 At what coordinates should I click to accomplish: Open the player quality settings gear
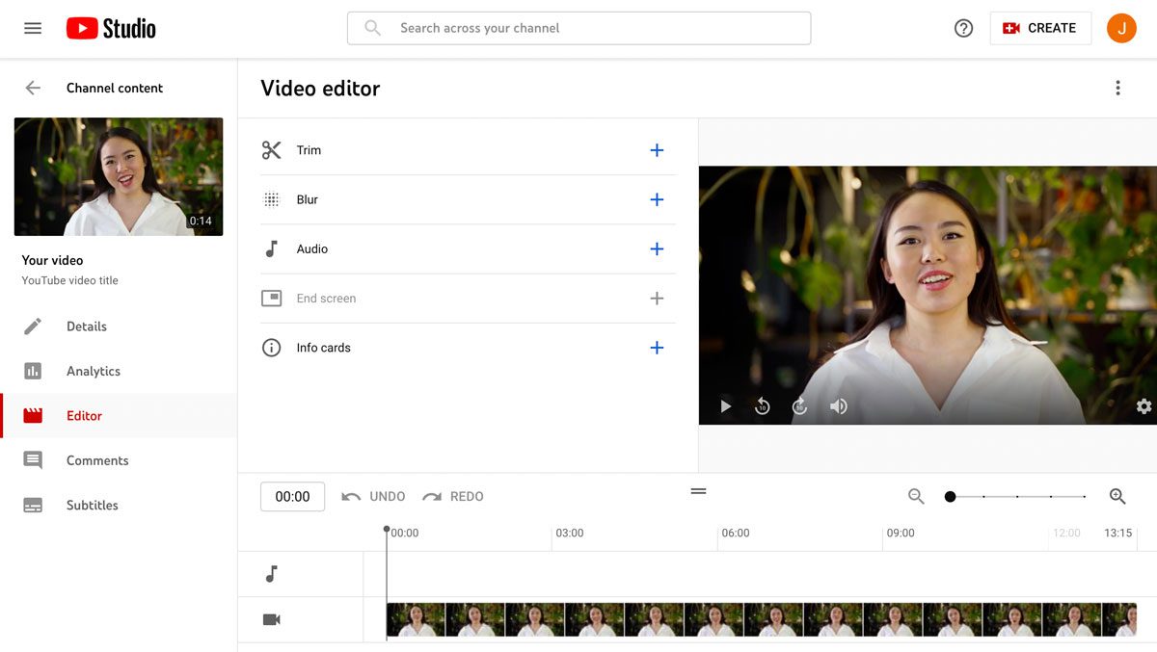1143,405
